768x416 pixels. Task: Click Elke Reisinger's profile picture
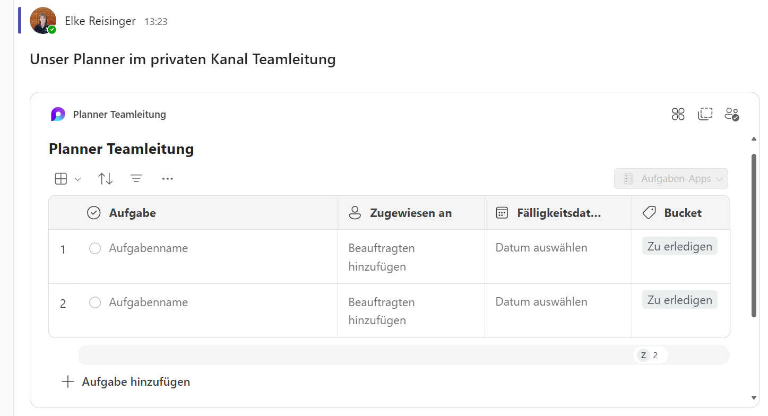[x=43, y=21]
